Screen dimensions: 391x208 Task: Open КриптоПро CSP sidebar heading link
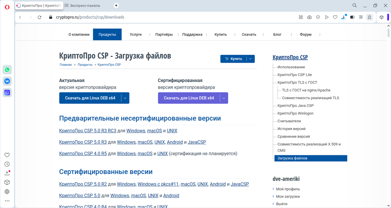(x=290, y=58)
